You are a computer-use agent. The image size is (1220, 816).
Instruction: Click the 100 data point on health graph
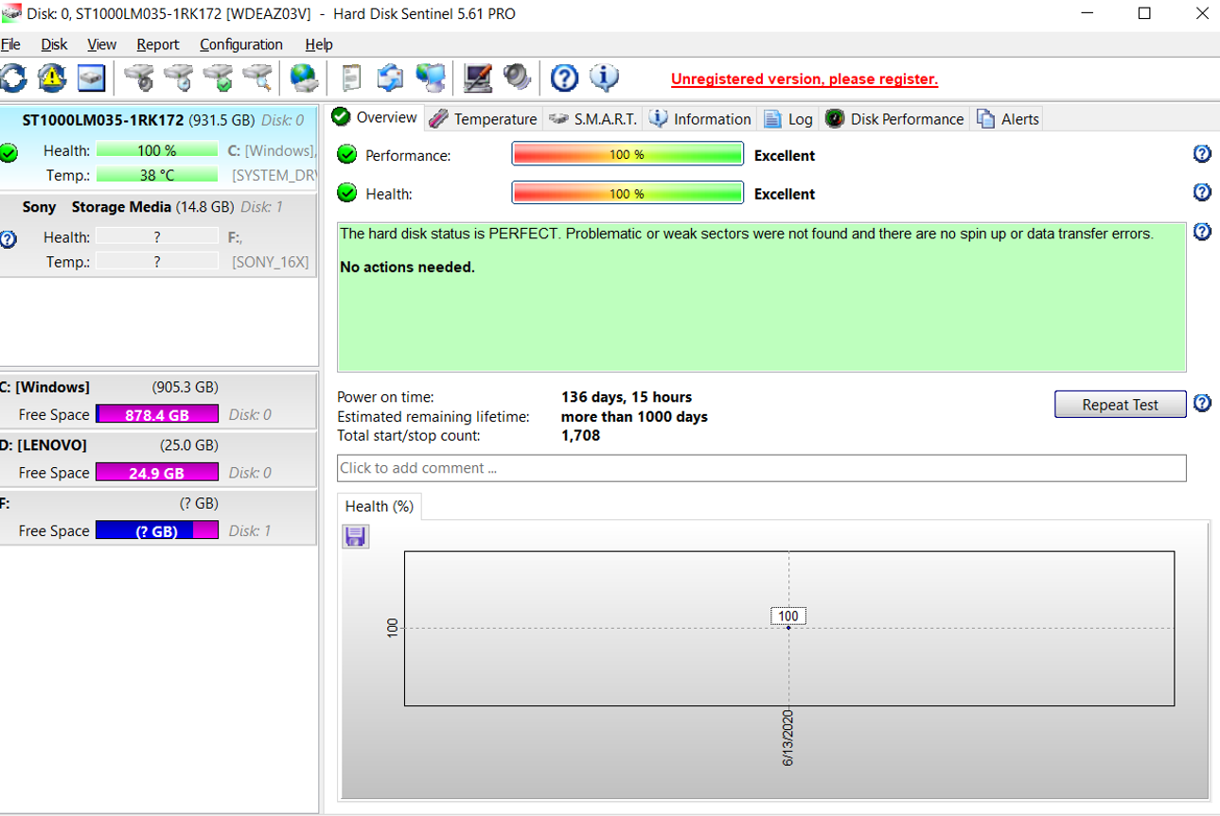click(x=788, y=627)
